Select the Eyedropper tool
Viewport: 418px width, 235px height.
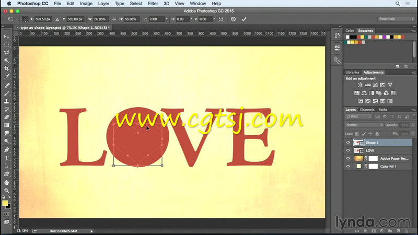point(6,77)
